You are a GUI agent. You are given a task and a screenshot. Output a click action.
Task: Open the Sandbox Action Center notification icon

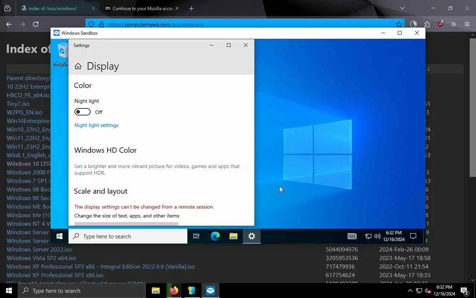click(x=413, y=236)
